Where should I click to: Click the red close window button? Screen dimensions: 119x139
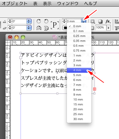click(x=10, y=37)
